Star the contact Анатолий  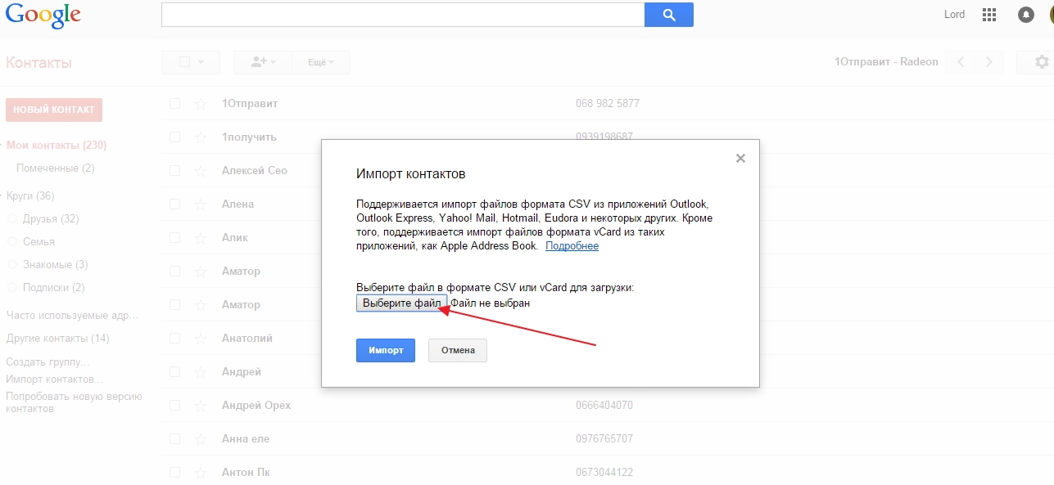[x=200, y=339]
